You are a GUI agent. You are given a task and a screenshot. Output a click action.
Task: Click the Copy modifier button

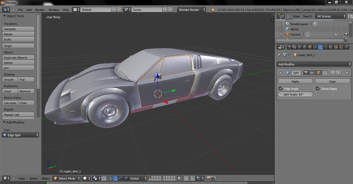tap(332, 81)
